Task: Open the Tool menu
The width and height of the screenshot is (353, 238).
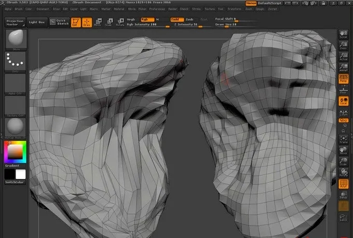Action: point(221,9)
